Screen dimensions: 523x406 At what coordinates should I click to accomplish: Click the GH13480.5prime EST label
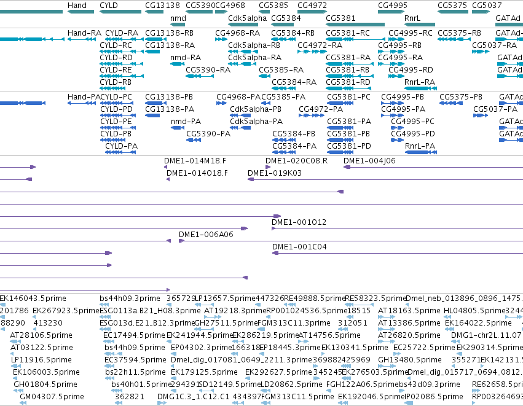(x=409, y=360)
